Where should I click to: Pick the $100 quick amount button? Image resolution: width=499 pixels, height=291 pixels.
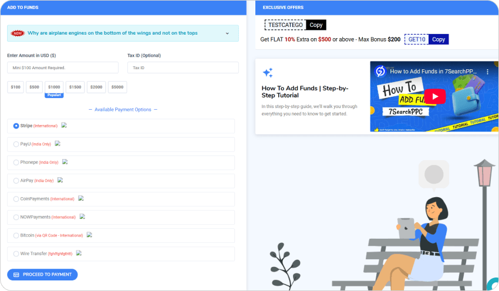pyautogui.click(x=16, y=87)
